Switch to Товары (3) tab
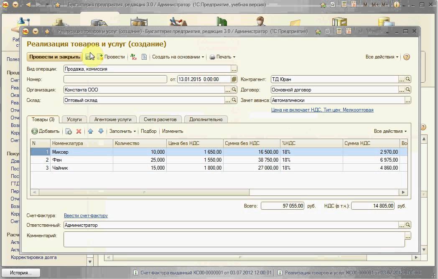This screenshot has height=279, width=438. [43, 119]
